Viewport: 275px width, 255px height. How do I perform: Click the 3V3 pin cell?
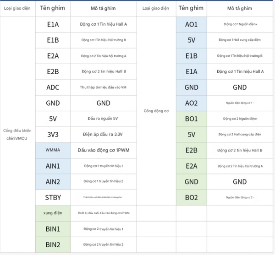click(x=53, y=134)
